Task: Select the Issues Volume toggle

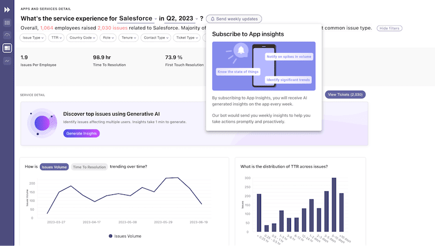Action: pyautogui.click(x=54, y=167)
